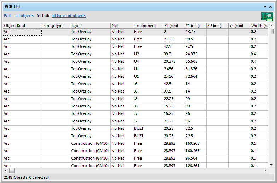The height and width of the screenshot is (183, 277).
Task: Close the PCB List panel
Action: pyautogui.click(x=271, y=7)
